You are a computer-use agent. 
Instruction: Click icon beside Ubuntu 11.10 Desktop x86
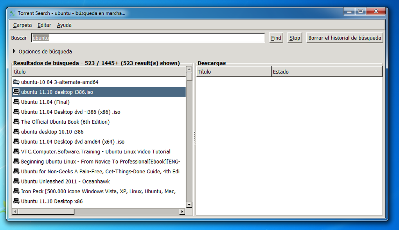click(16, 201)
